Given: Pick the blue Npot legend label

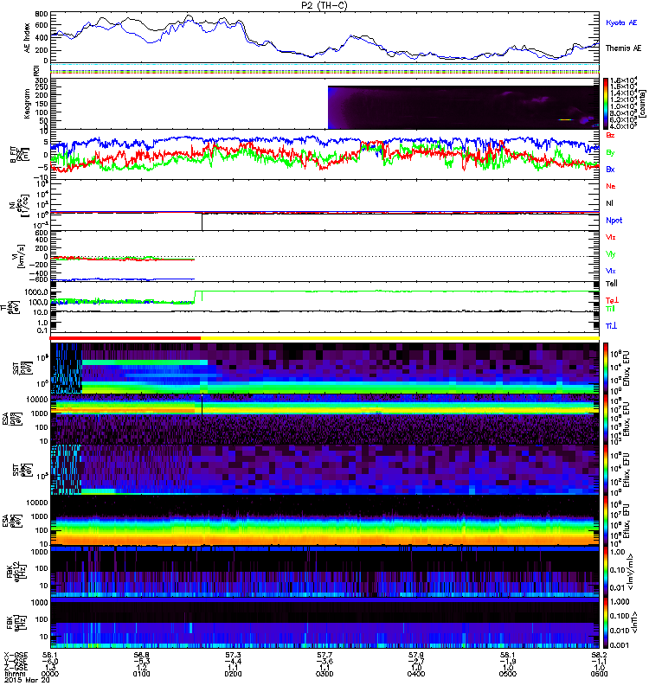Looking at the screenshot, I should pos(614,221).
